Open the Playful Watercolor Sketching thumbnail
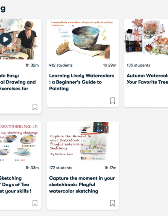The image size is (168, 216). [83, 142]
